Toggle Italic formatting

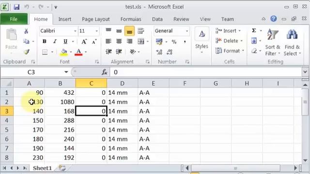click(x=55, y=42)
